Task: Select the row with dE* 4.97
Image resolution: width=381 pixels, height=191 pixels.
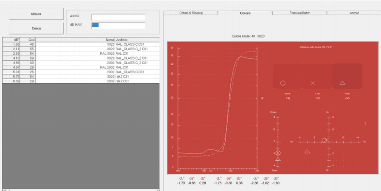Action: point(81,67)
